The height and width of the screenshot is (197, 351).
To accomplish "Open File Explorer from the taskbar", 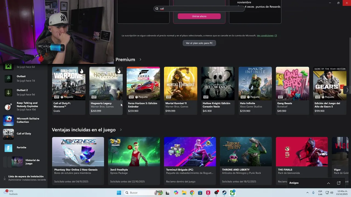I will click(x=184, y=193).
